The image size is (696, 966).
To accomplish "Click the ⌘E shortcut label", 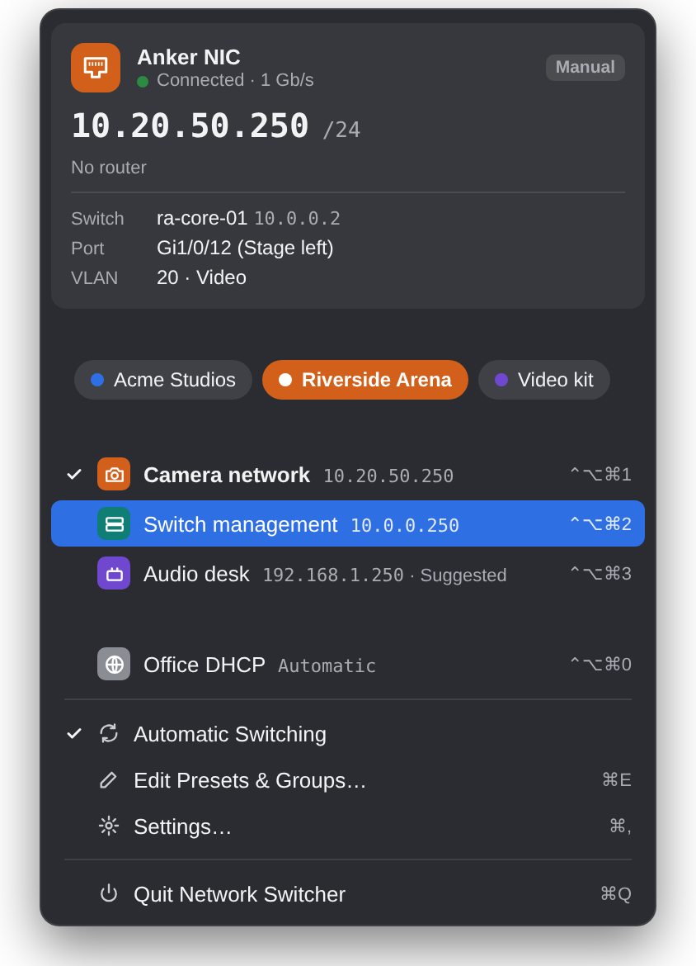I will click(x=617, y=780).
